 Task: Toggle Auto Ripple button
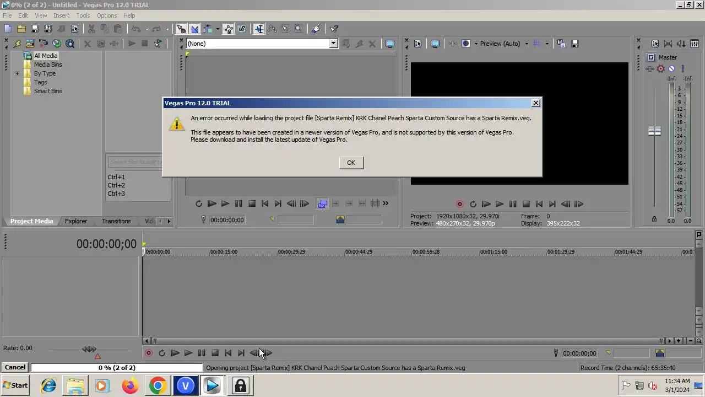pos(208,29)
